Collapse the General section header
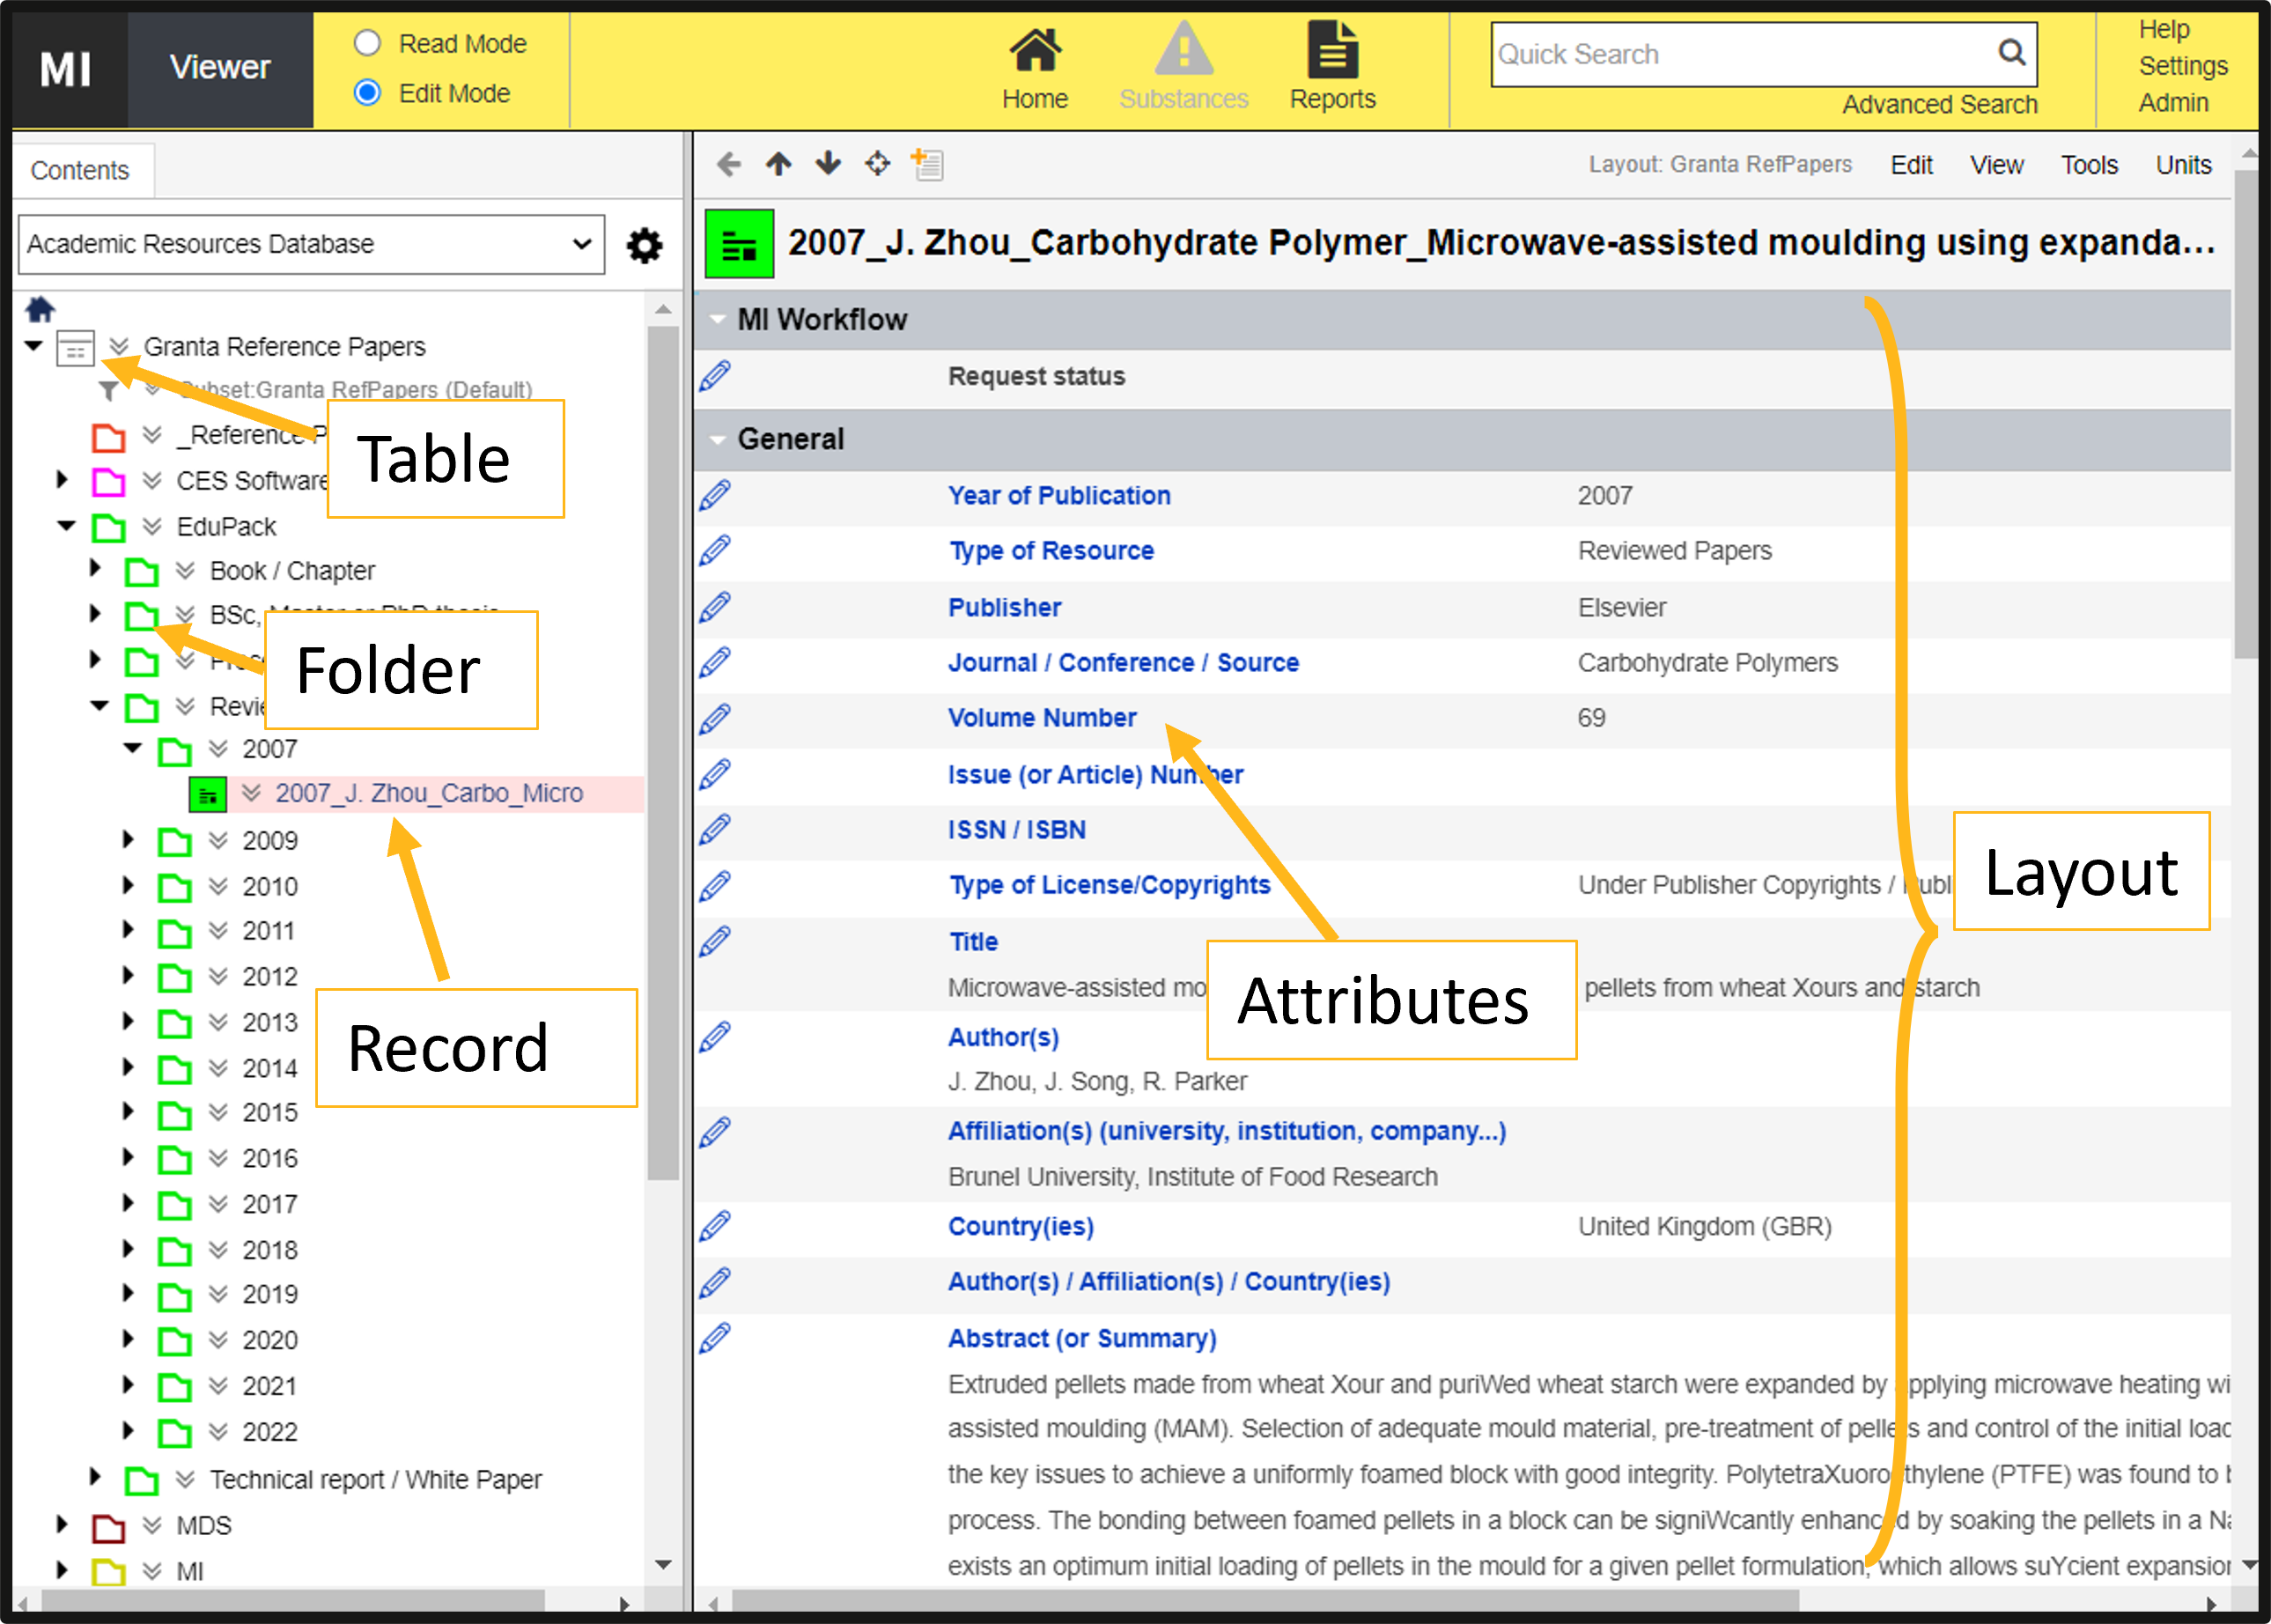The image size is (2271, 1624). pos(717,439)
